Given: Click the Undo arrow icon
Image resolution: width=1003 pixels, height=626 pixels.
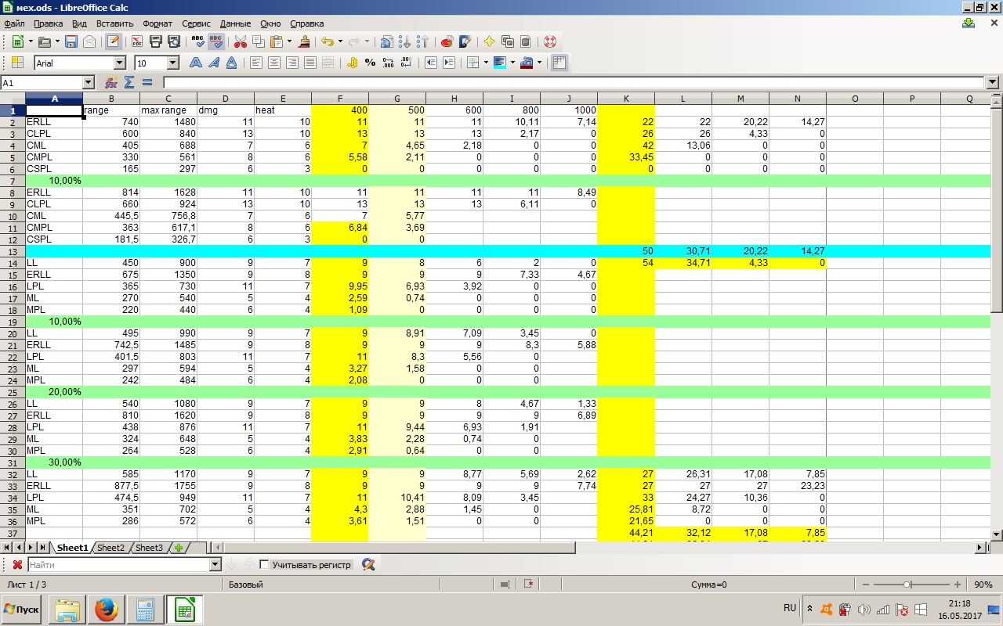Looking at the screenshot, I should click(328, 41).
